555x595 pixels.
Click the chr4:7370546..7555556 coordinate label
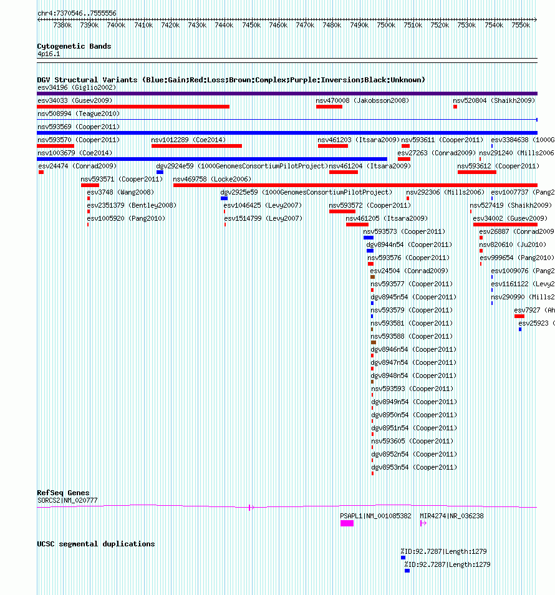click(x=77, y=13)
